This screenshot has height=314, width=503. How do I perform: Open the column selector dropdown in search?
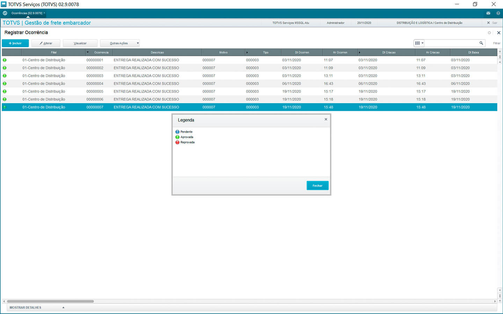tap(419, 43)
